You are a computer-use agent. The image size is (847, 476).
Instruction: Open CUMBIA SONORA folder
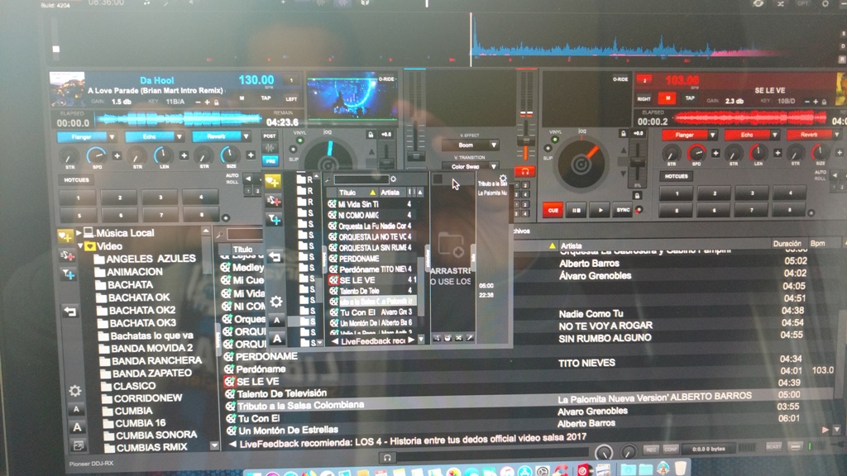tap(150, 435)
